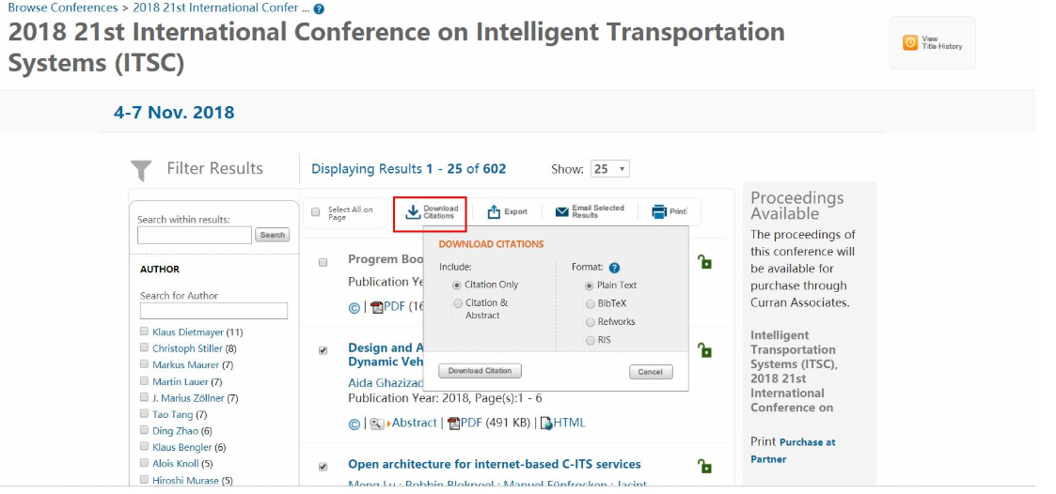Cancel the Download Citations dialog
The height and width of the screenshot is (494, 1056).
point(651,372)
